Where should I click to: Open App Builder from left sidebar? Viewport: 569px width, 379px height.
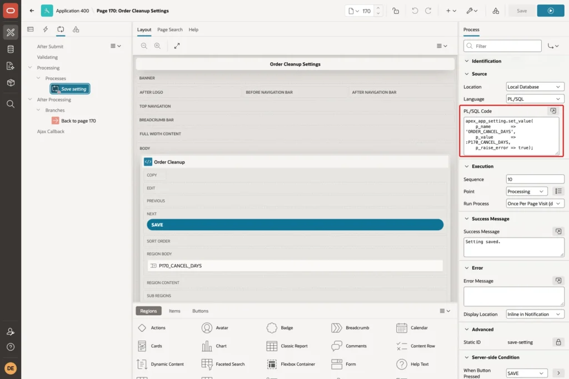tap(11, 32)
